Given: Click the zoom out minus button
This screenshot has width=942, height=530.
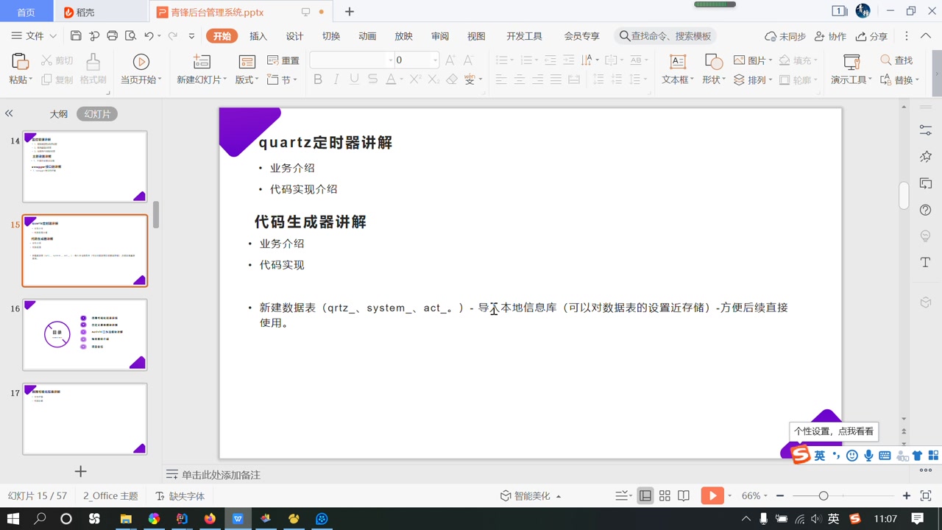Looking at the screenshot, I should (780, 496).
